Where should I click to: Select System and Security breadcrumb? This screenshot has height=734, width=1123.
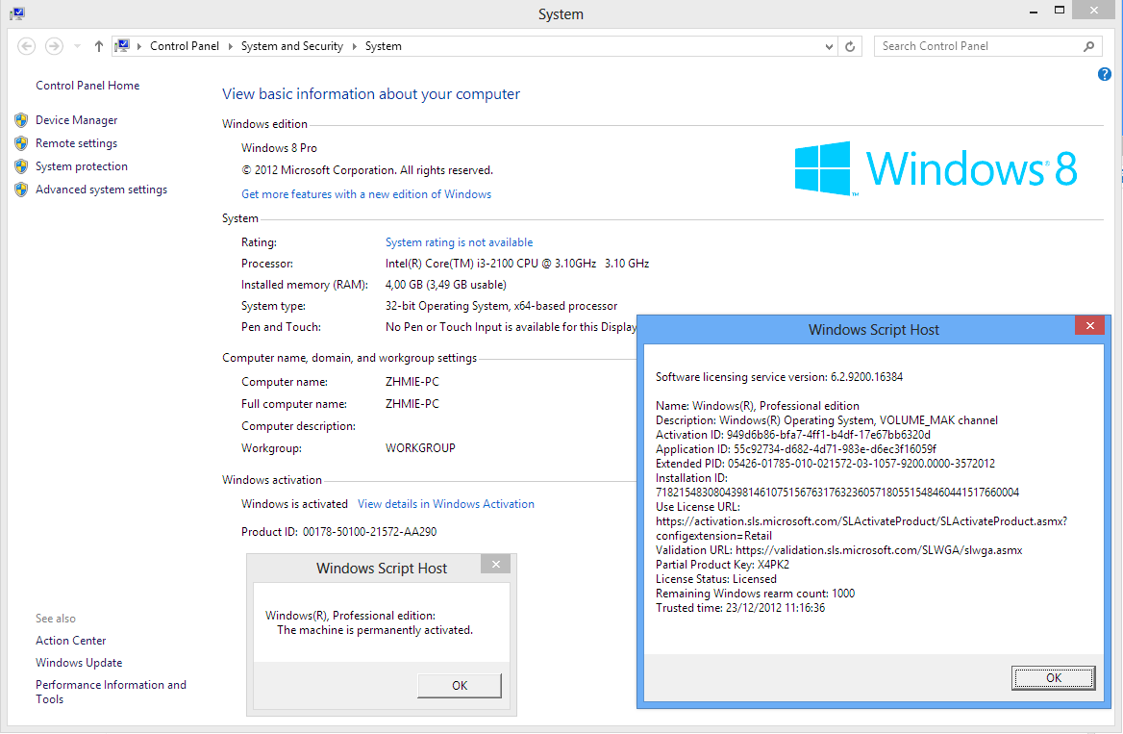pyautogui.click(x=292, y=46)
